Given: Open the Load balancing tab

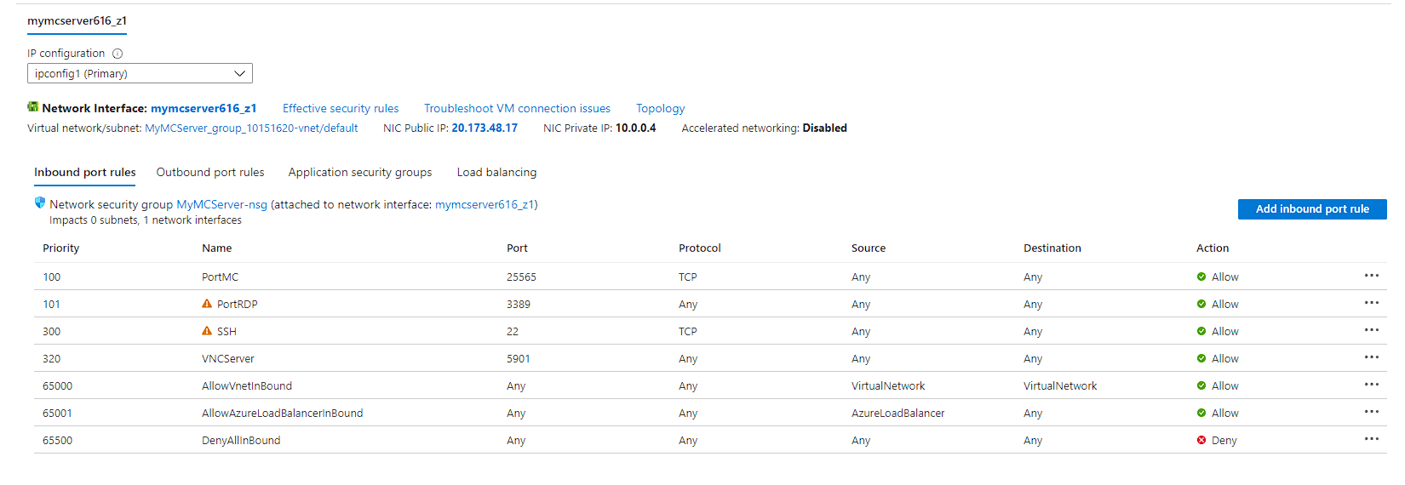Looking at the screenshot, I should tap(496, 172).
